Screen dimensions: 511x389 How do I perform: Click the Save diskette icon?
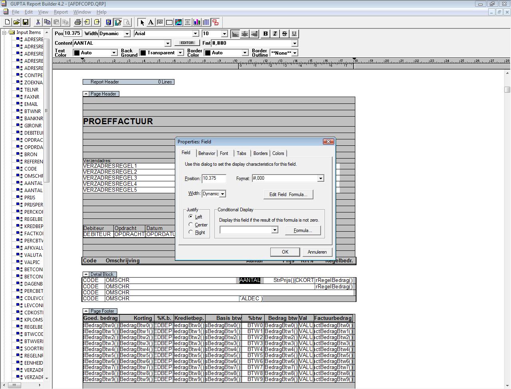pyautogui.click(x=26, y=22)
